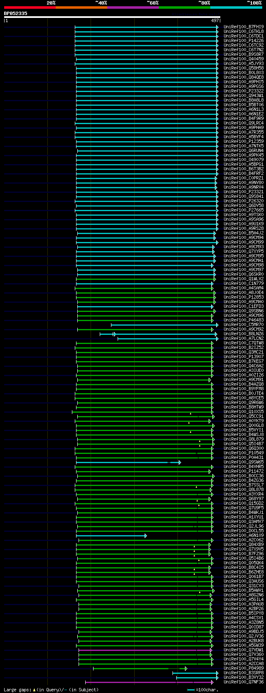
Task: Select the UniRef100_P26320 label
Action: click(244, 201)
